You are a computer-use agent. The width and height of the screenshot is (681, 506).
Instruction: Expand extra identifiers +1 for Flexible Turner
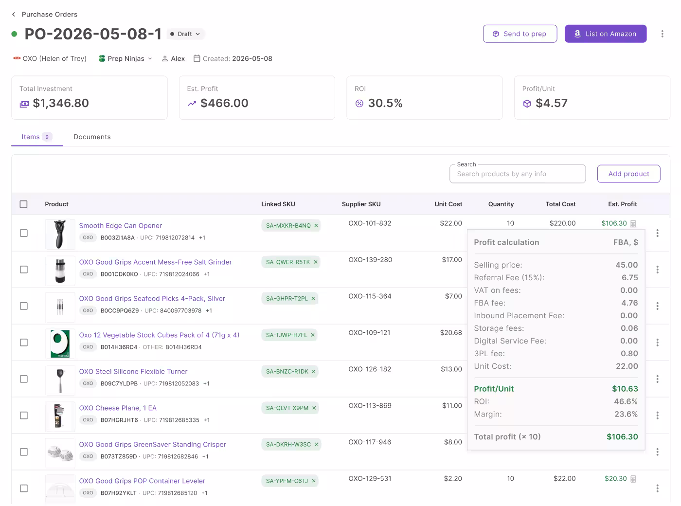coord(207,384)
